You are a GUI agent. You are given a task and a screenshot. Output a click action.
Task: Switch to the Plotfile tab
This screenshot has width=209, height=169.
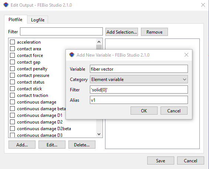coord(16,20)
